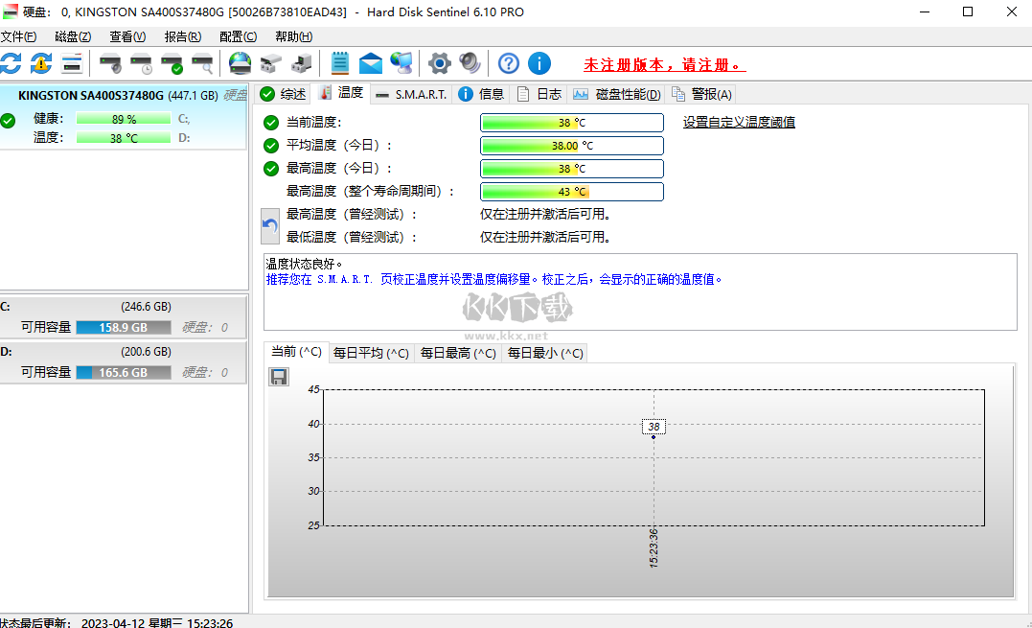Click the blue refresh arrows toolbar icon

pos(11,63)
